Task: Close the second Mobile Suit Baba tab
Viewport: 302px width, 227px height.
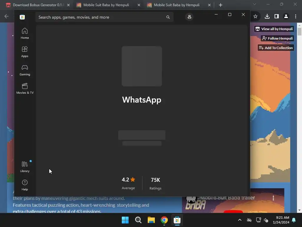Action: (x=139, y=5)
